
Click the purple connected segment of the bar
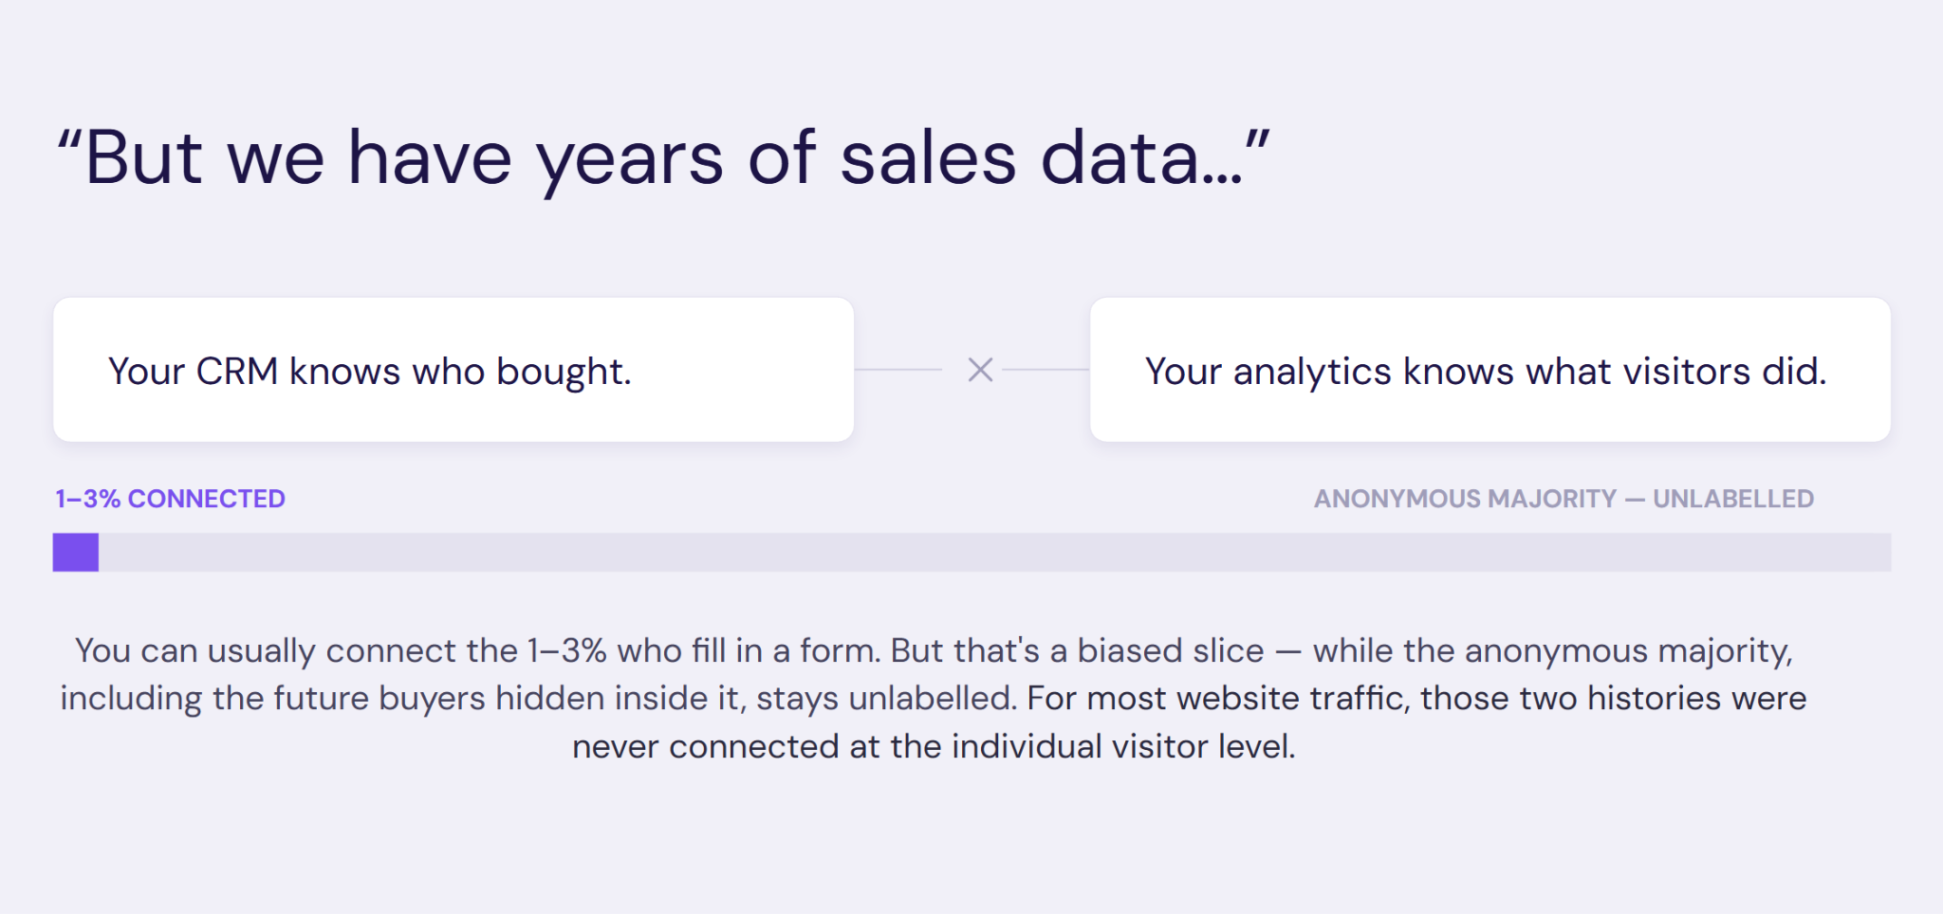coord(76,552)
